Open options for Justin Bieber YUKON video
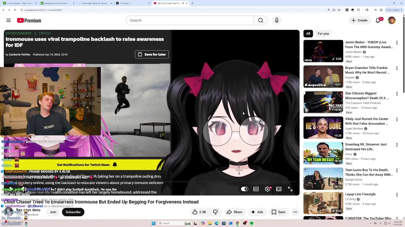The width and height of the screenshot is (405, 227). pyautogui.click(x=397, y=43)
